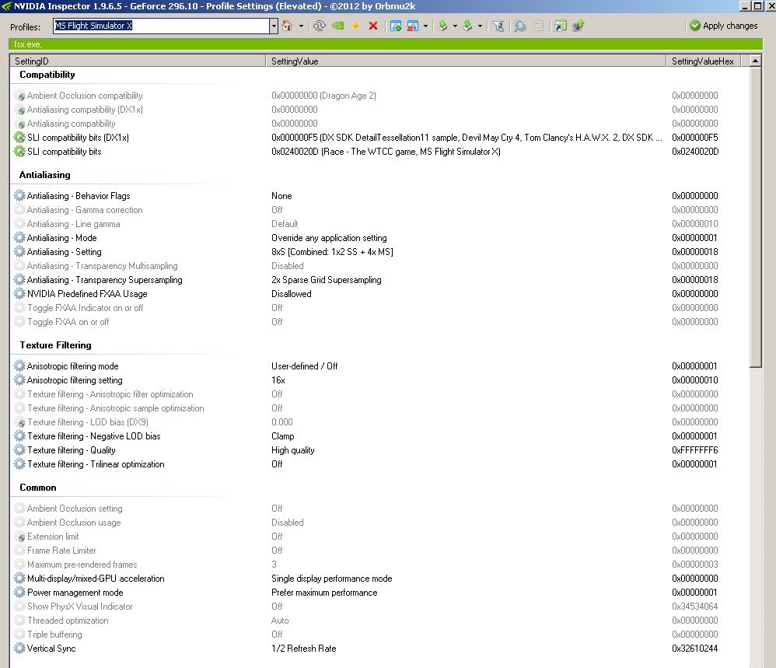
Task: Click gear icon for Texture filtering - Quality
Action: (x=19, y=449)
